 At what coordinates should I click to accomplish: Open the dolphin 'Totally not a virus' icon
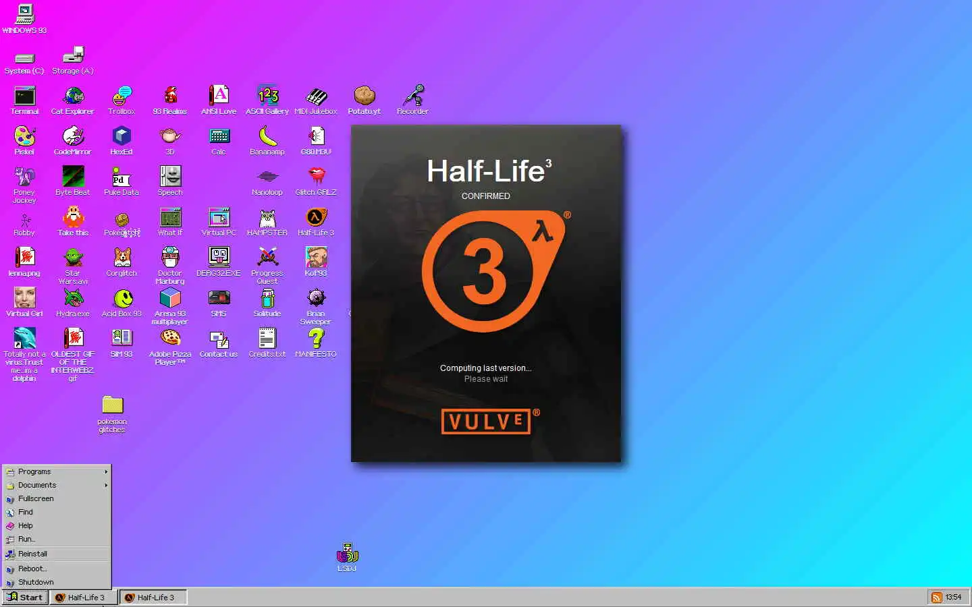(24, 355)
